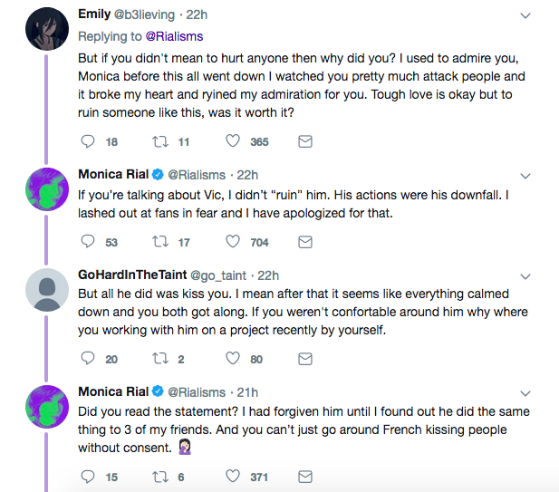Retweet Emily's tweet with 11 retweets

click(160, 141)
